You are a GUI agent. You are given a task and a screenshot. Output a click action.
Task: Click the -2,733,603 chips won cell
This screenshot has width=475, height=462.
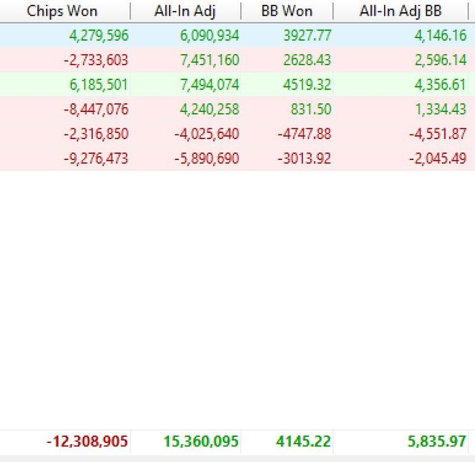point(96,60)
